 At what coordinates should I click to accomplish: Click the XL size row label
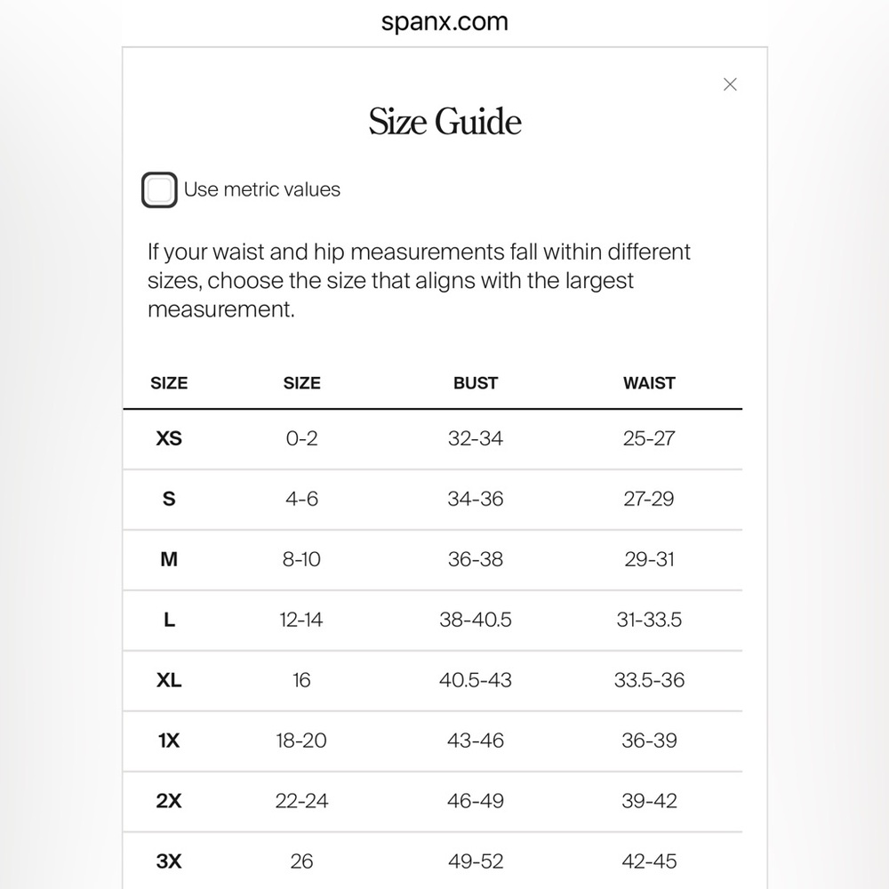click(x=169, y=680)
